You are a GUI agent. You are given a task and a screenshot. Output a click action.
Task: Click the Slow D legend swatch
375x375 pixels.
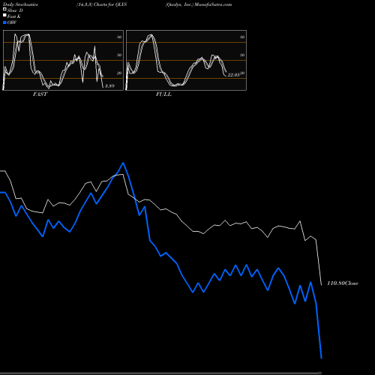pyautogui.click(x=4, y=9)
